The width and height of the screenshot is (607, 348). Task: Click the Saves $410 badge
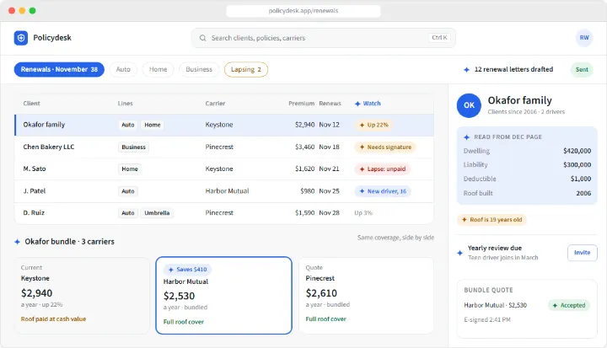tap(188, 270)
